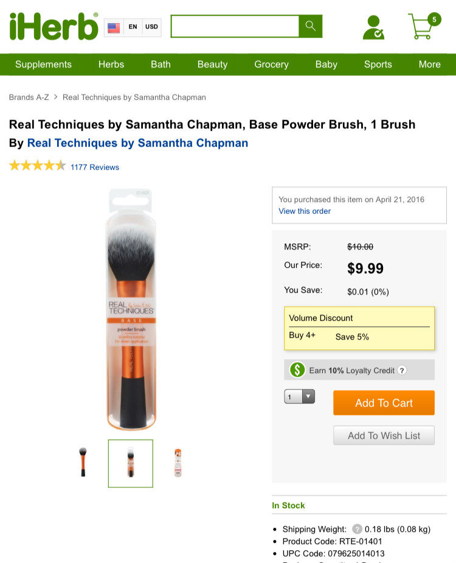Click into the search input field

pos(235,26)
